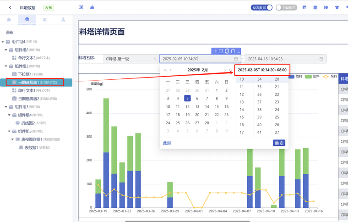Click the 2025年 year label in calendar header
The width and height of the screenshot is (348, 222).
[x=194, y=70]
